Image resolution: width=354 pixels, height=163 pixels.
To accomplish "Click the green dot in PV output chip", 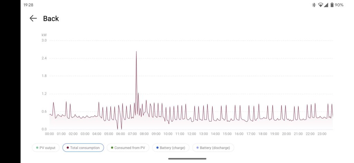I will (x=37, y=148).
